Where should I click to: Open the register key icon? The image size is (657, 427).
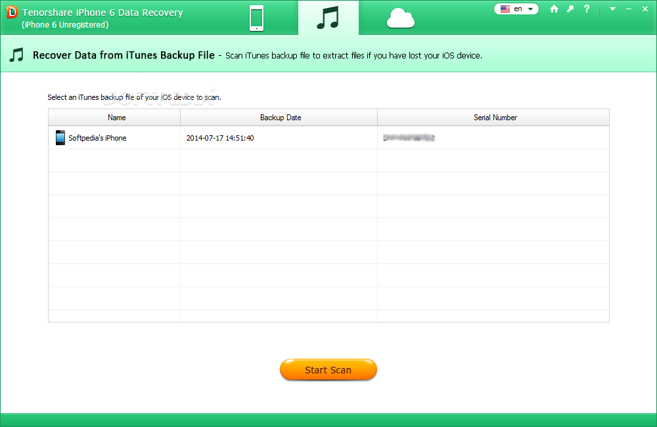coord(570,9)
